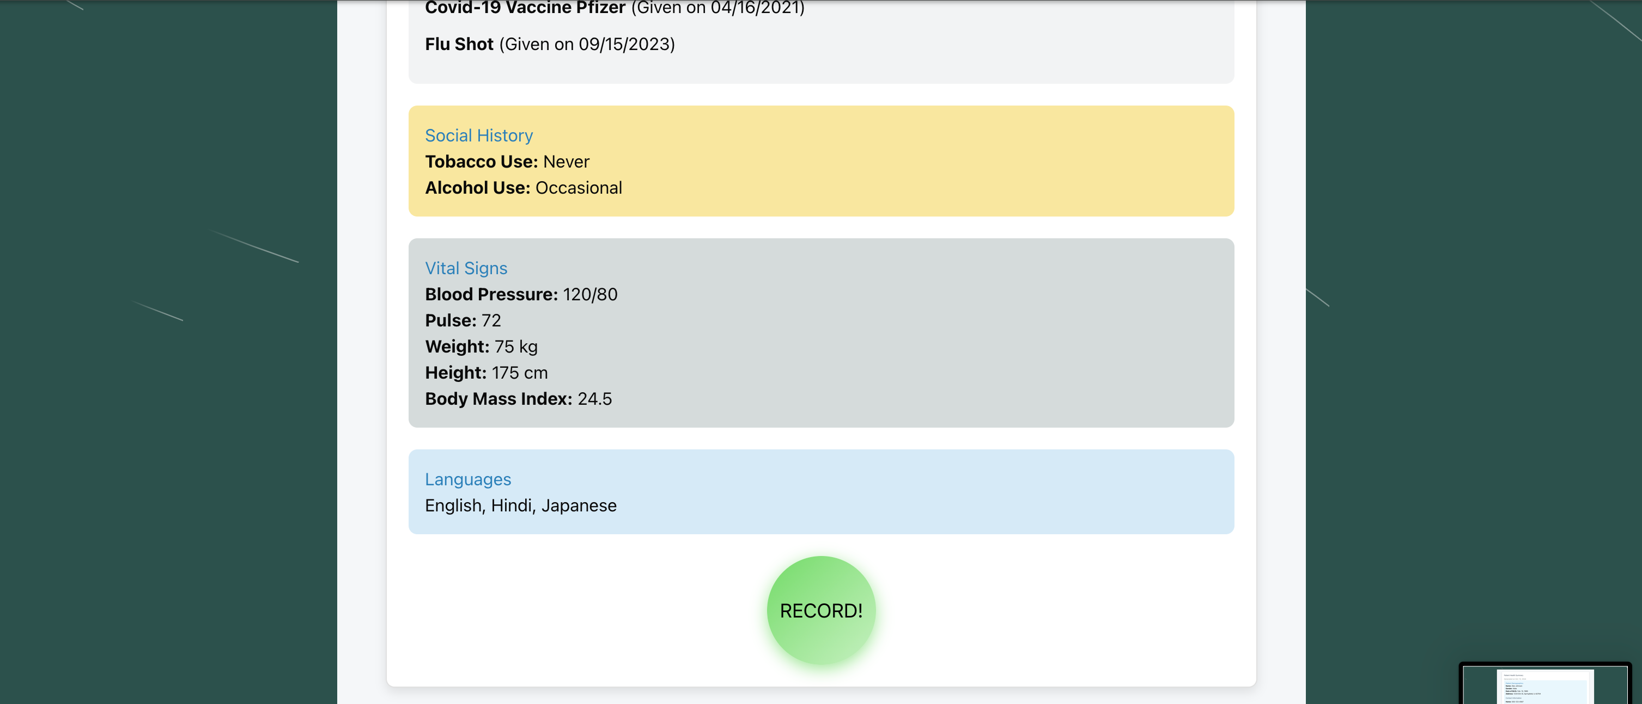Click the Weight label

[x=457, y=346]
